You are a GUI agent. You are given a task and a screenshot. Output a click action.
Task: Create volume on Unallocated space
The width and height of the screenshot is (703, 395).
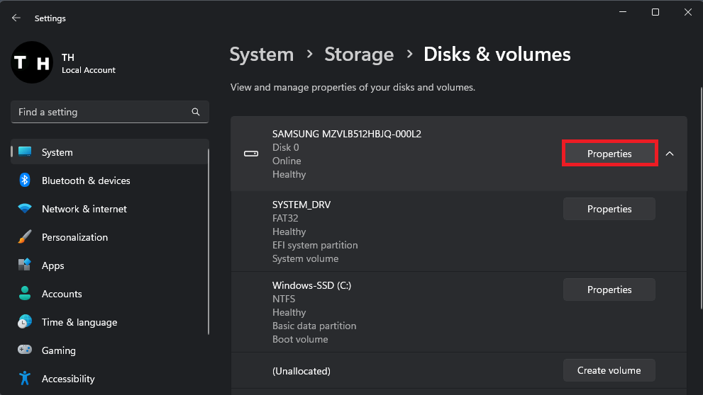tap(609, 370)
